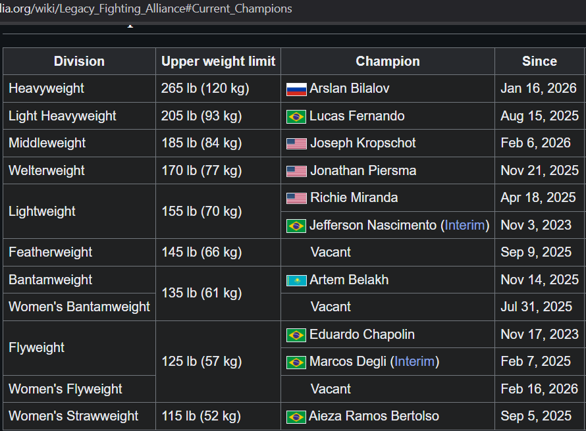
Task: Open the Interim link after Marcos Degli
Action: [x=415, y=361]
